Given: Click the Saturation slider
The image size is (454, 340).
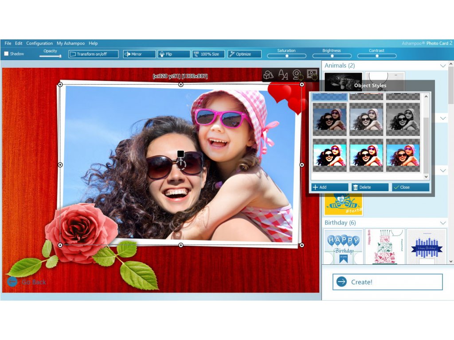Looking at the screenshot, I should pos(287,56).
